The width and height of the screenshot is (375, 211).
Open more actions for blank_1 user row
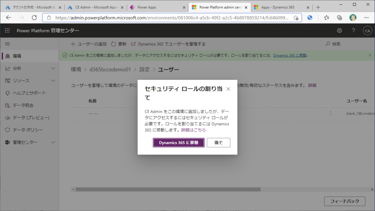click(331, 114)
